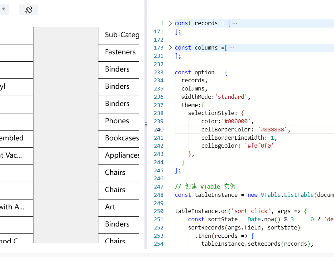Click line number 240 in the editor

[x=159, y=129]
